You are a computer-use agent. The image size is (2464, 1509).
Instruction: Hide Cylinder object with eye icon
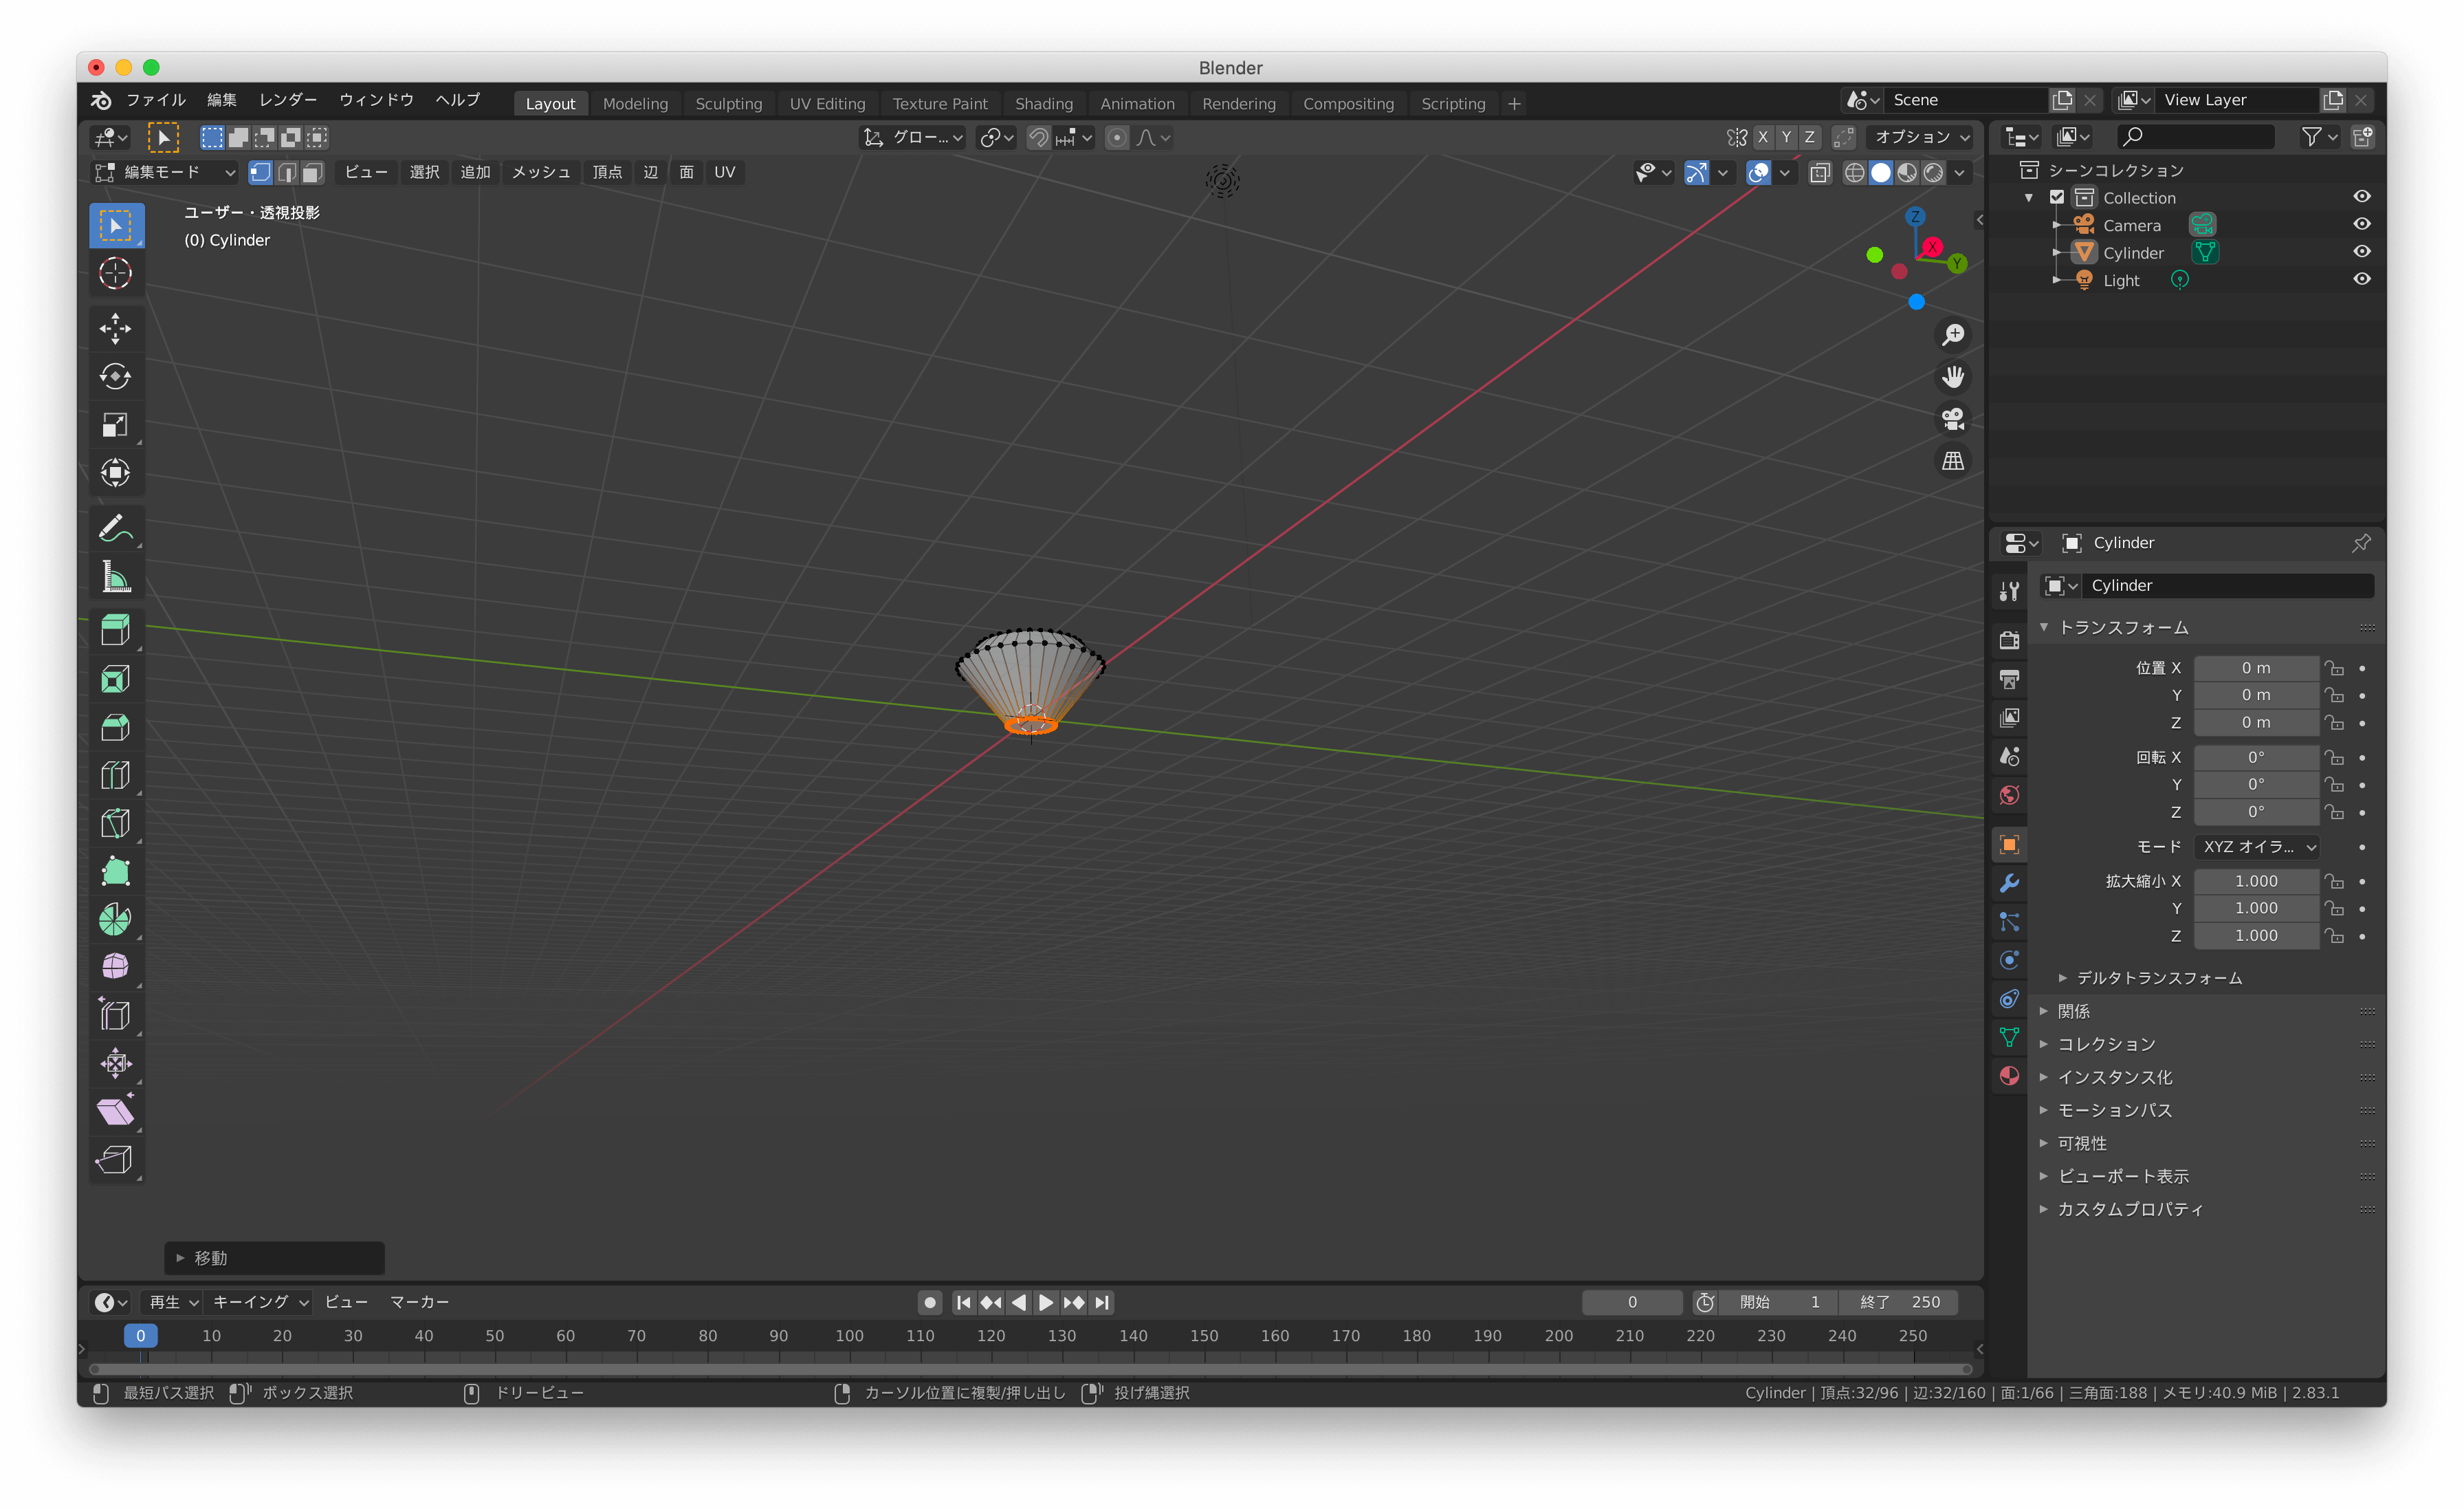tap(2361, 252)
